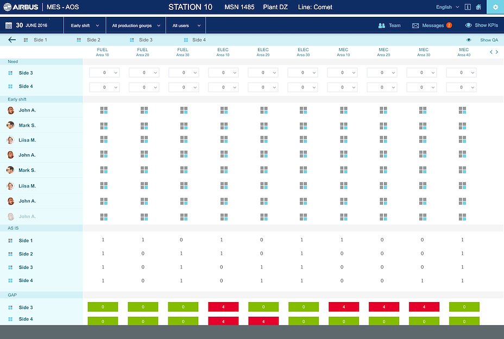Viewport: 504px width, 339px height.
Task: Click the home icon in header
Action: point(478,8)
